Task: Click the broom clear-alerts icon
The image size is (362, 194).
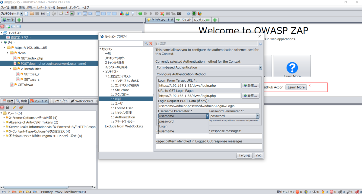Action: 21,107
